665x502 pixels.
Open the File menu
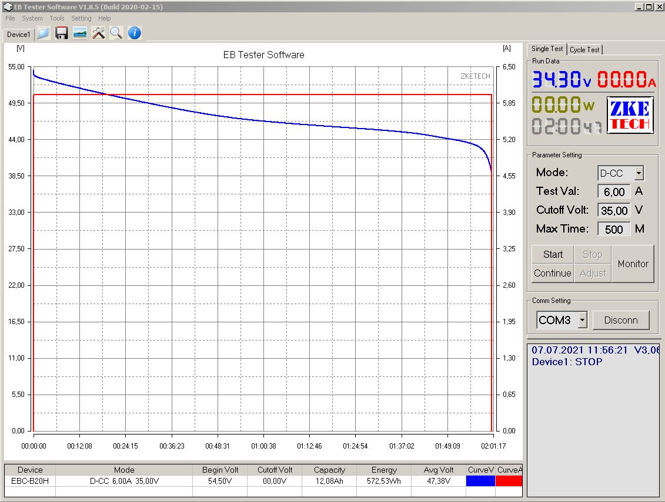[x=10, y=18]
